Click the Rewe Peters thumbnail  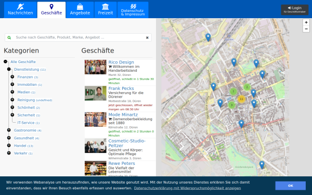tap(96, 168)
